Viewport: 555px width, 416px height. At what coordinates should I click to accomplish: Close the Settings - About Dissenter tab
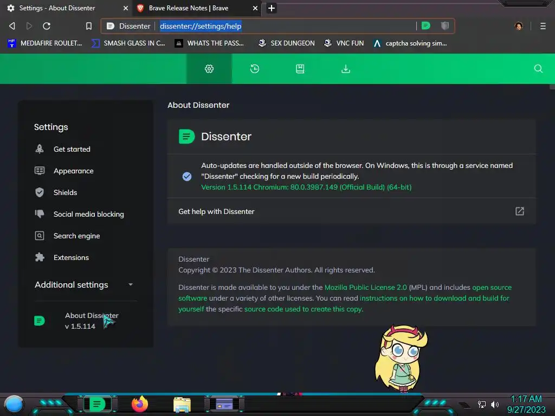coord(126,8)
